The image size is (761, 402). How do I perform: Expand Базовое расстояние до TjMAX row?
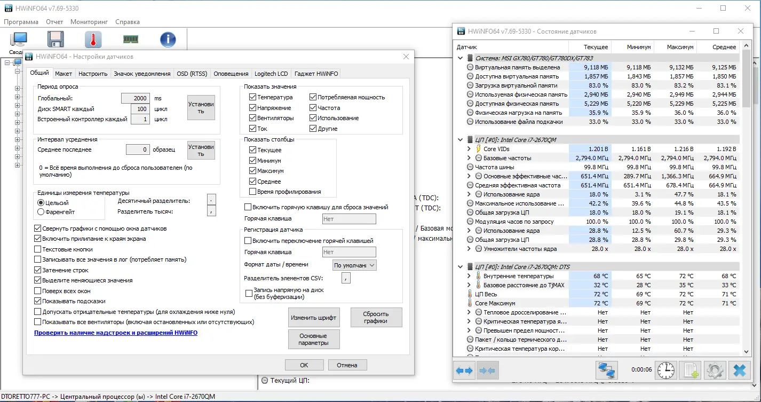point(469,285)
